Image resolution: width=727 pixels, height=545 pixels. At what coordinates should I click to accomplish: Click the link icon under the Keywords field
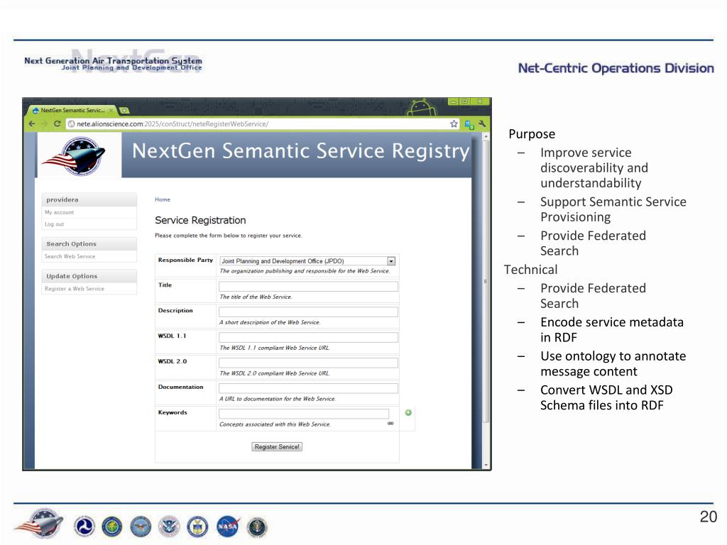tap(390, 423)
